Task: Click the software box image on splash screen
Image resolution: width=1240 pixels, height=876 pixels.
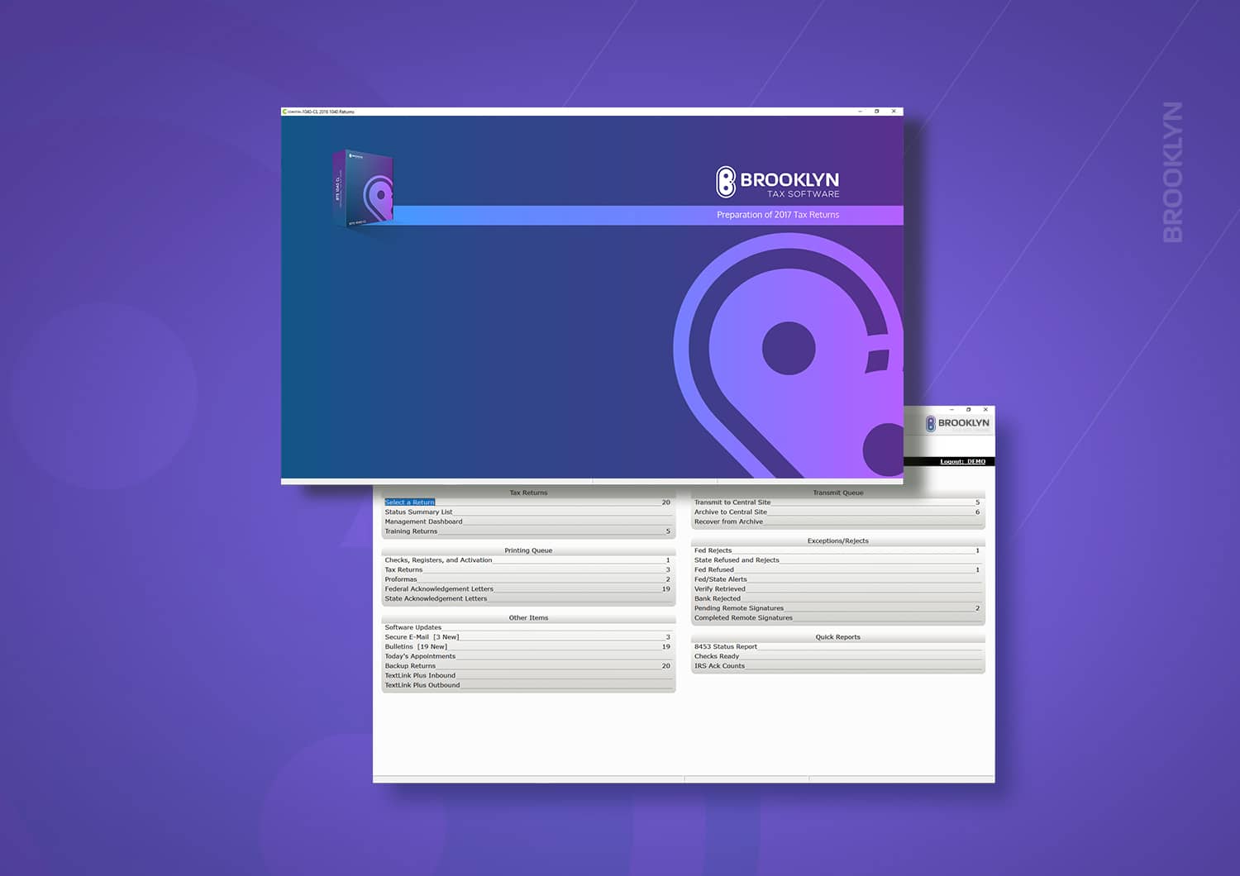Action: pyautogui.click(x=365, y=188)
